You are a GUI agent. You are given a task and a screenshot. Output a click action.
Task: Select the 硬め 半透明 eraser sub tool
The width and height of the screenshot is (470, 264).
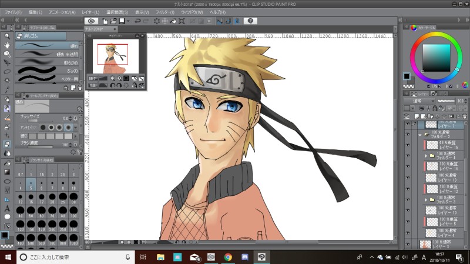47,54
